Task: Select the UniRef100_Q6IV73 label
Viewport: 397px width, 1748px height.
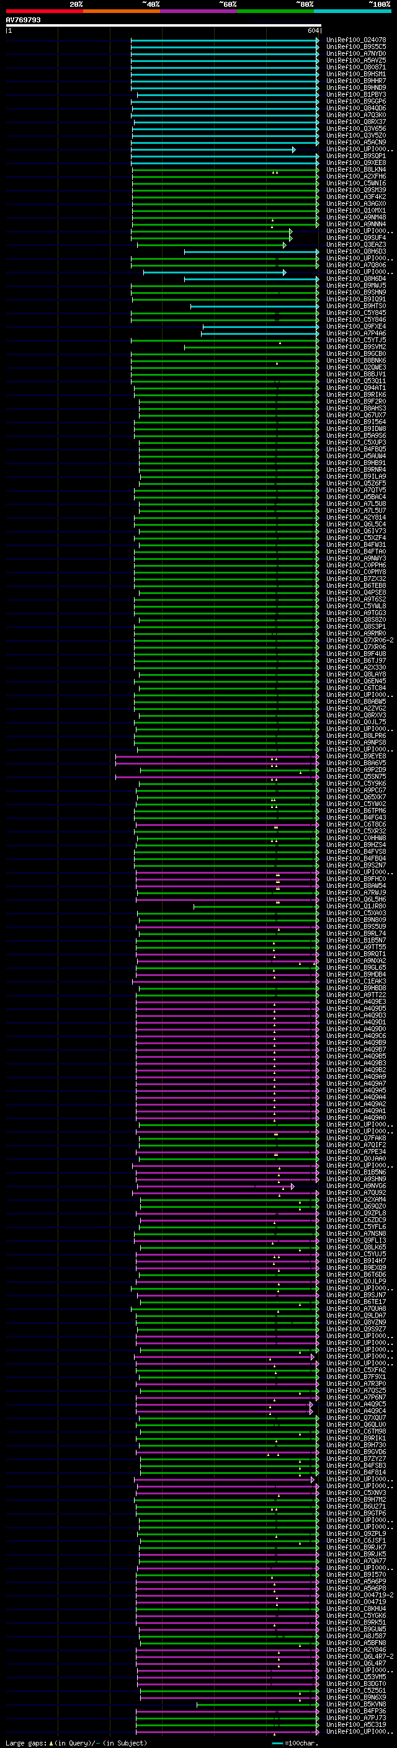Action: (356, 531)
